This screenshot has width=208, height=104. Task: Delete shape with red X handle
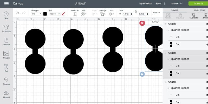pos(142,23)
